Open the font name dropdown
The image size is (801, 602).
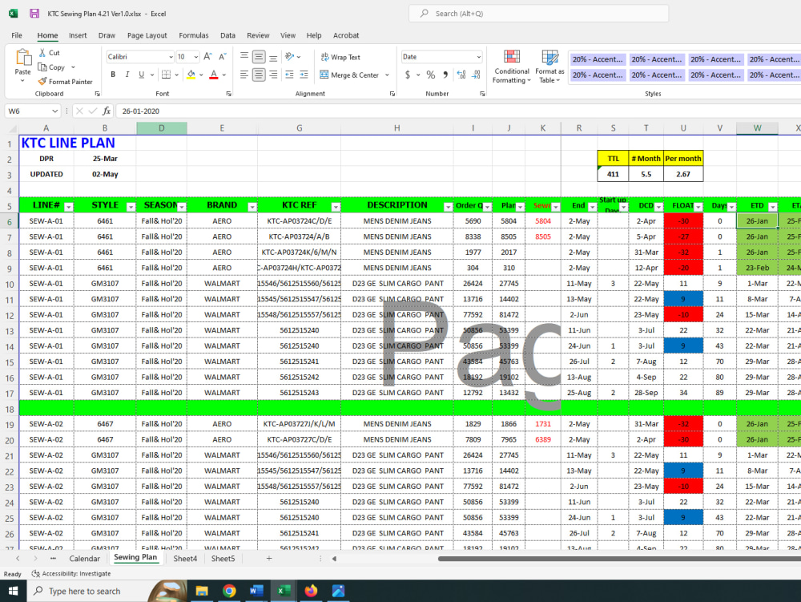point(169,55)
